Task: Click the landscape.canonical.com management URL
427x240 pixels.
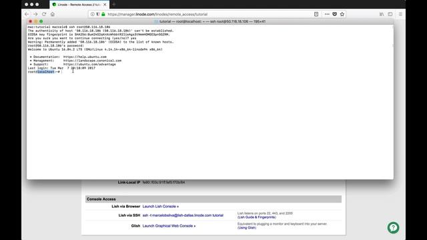Action: click(x=93, y=61)
